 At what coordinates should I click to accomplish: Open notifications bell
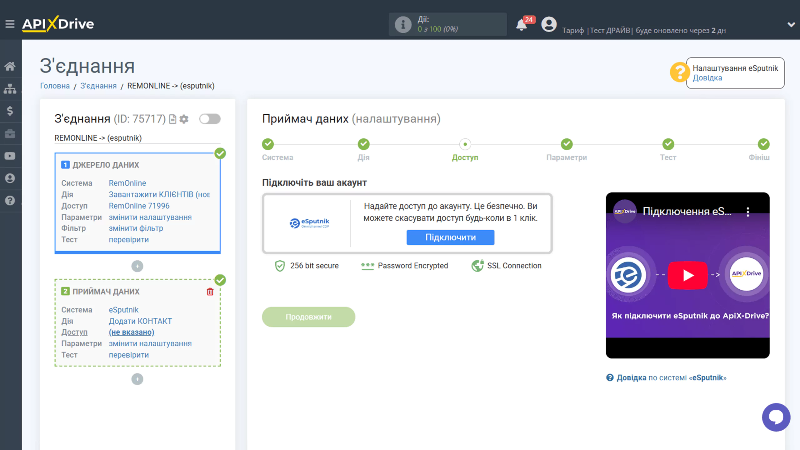[521, 25]
